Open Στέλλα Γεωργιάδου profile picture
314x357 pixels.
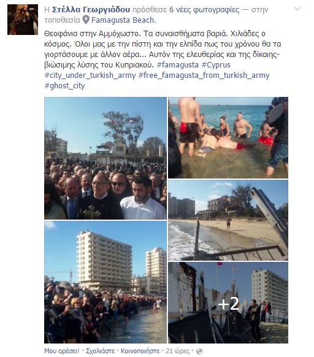tap(23, 20)
